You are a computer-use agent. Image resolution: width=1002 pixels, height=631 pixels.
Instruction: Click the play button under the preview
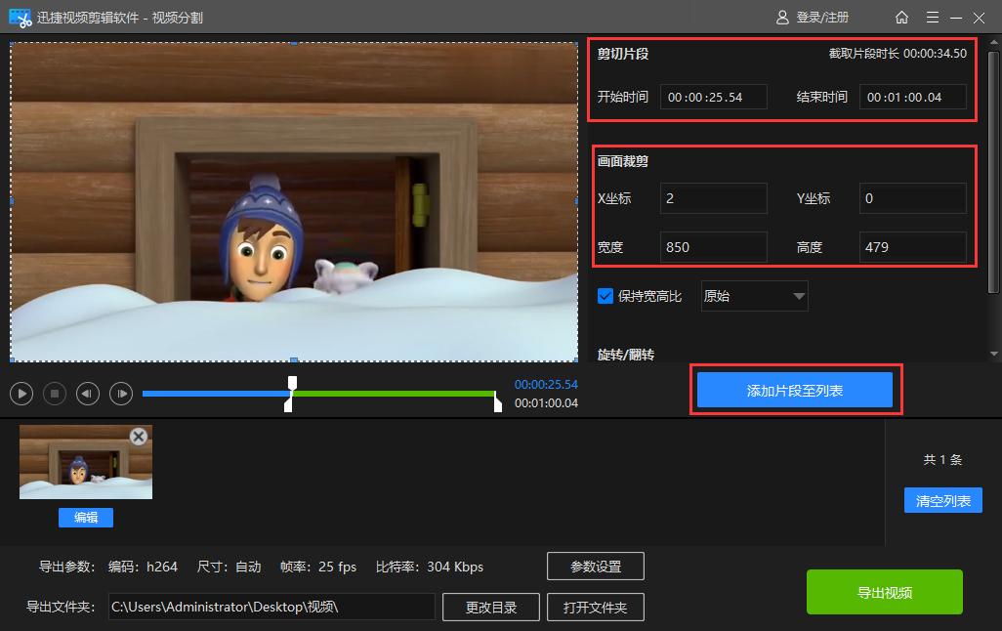point(21,393)
